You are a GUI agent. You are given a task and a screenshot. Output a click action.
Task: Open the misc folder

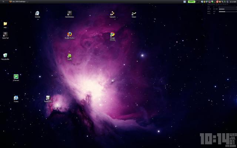coord(5,24)
